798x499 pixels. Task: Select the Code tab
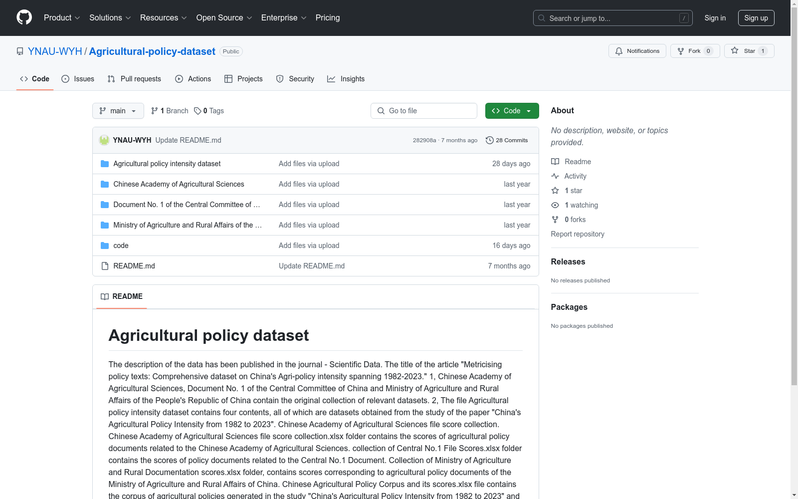click(x=35, y=79)
